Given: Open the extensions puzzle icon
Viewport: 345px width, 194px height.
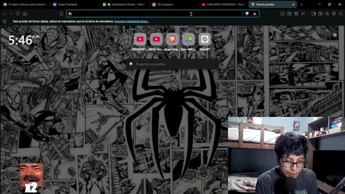Looking at the screenshot, I should 282,14.
